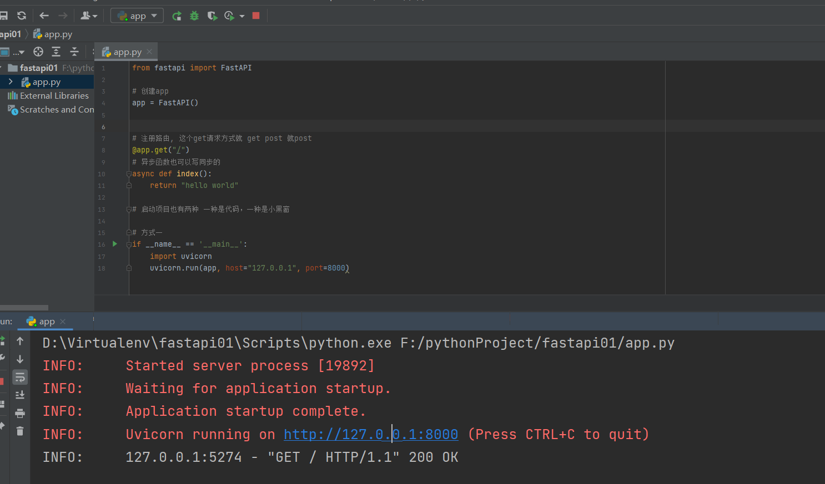This screenshot has height=484, width=825.
Task: Collapse all in the project tree
Action: tap(74, 52)
